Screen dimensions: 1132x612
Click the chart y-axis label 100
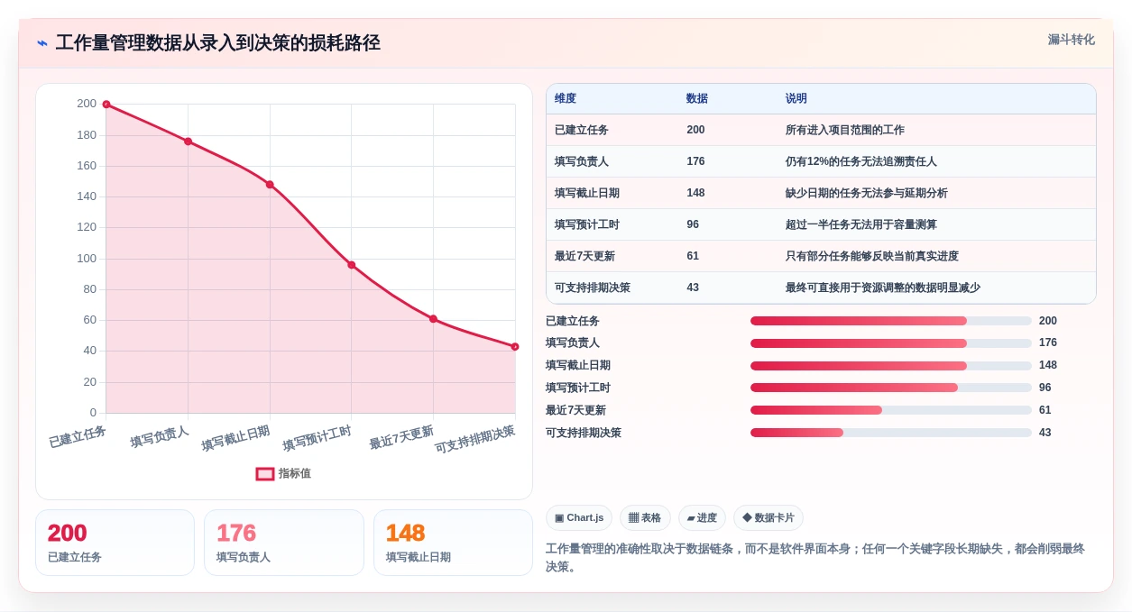point(87,259)
